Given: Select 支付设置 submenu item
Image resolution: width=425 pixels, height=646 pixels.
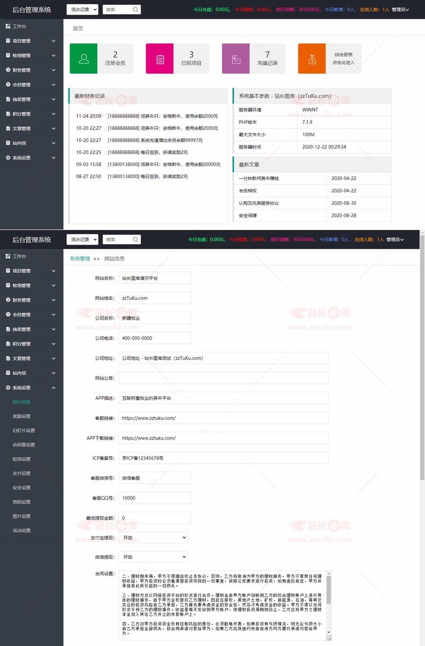Looking at the screenshot, I should click(x=21, y=473).
